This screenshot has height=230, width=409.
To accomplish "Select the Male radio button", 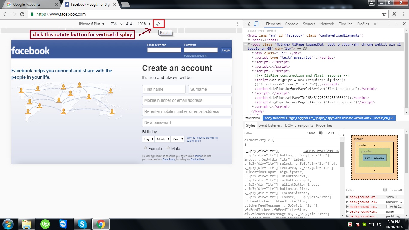I will tap(169, 148).
